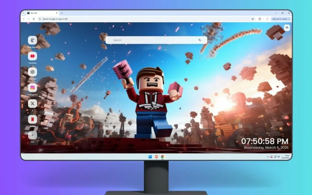This screenshot has height=195, width=312.
Task: Open the Instagram shortcut
Action: (32, 88)
